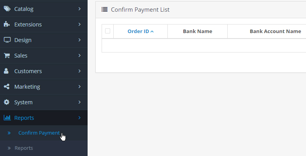Click the Catalog tag icon

pos(7,9)
